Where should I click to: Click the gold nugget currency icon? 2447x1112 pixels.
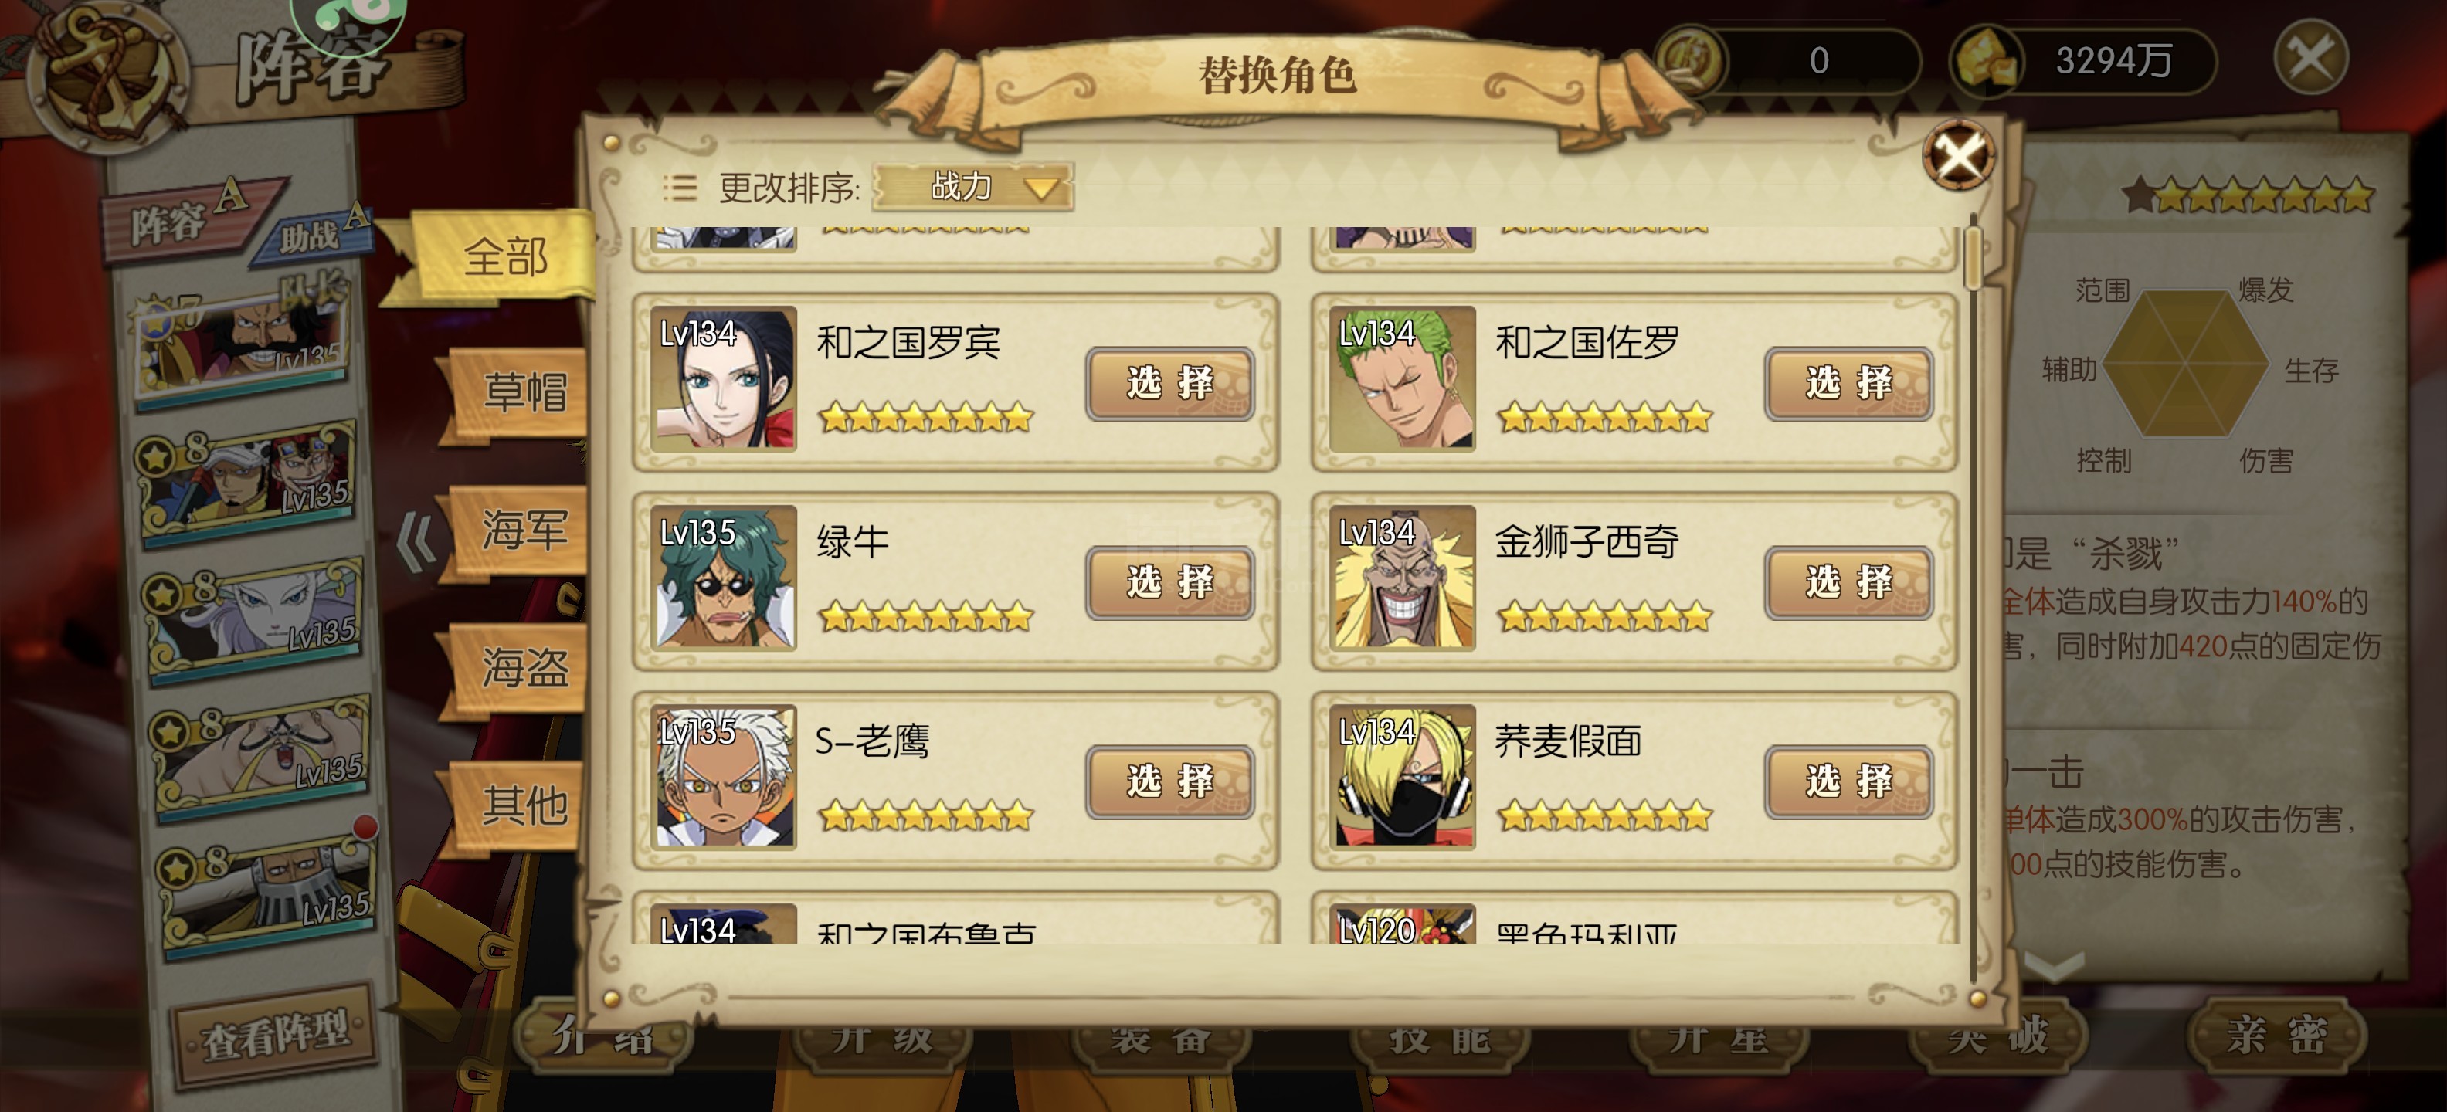click(x=1985, y=59)
